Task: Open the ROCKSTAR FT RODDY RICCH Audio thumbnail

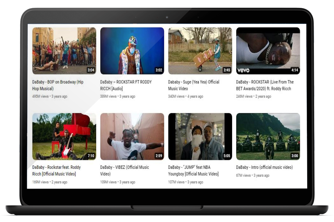Action: (132, 51)
